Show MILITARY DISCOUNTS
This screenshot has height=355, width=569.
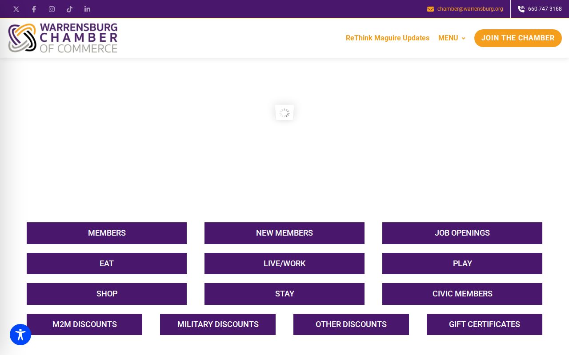(x=218, y=324)
